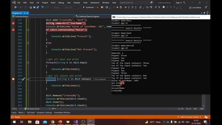Image resolution: width=222 pixels, height=125 pixels.
Task: Click the Step Into icon
Action: pyautogui.click(x=129, y=7)
